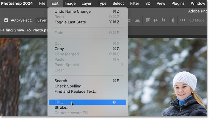Click the align top edges icon
Image resolution: width=209 pixels, height=119 pixels.
pyautogui.click(x=147, y=20)
